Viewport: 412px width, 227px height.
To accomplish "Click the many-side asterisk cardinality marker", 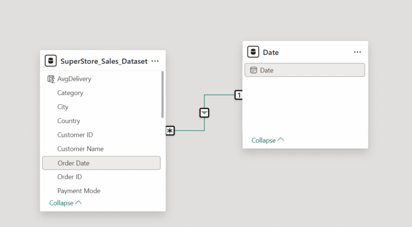I will click(170, 130).
